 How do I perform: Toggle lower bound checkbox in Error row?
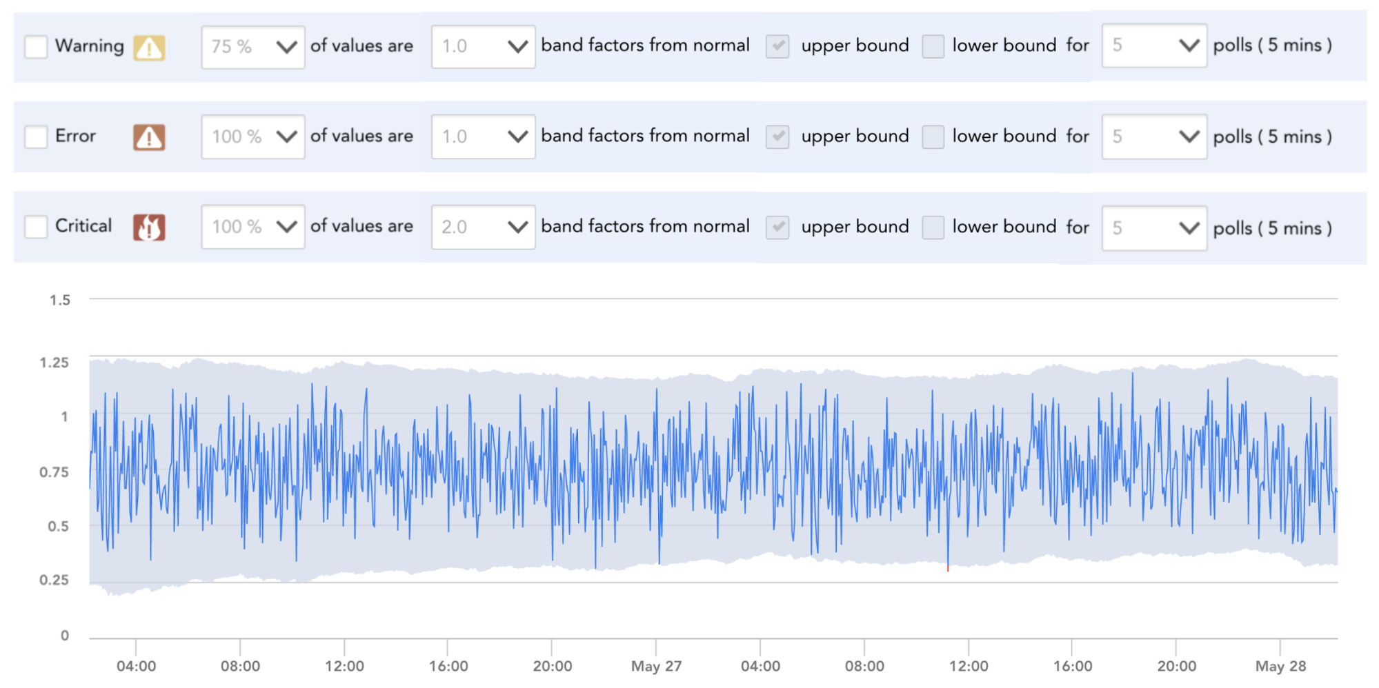(933, 136)
